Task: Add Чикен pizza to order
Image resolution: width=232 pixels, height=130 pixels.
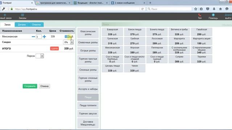Action: pos(134,68)
